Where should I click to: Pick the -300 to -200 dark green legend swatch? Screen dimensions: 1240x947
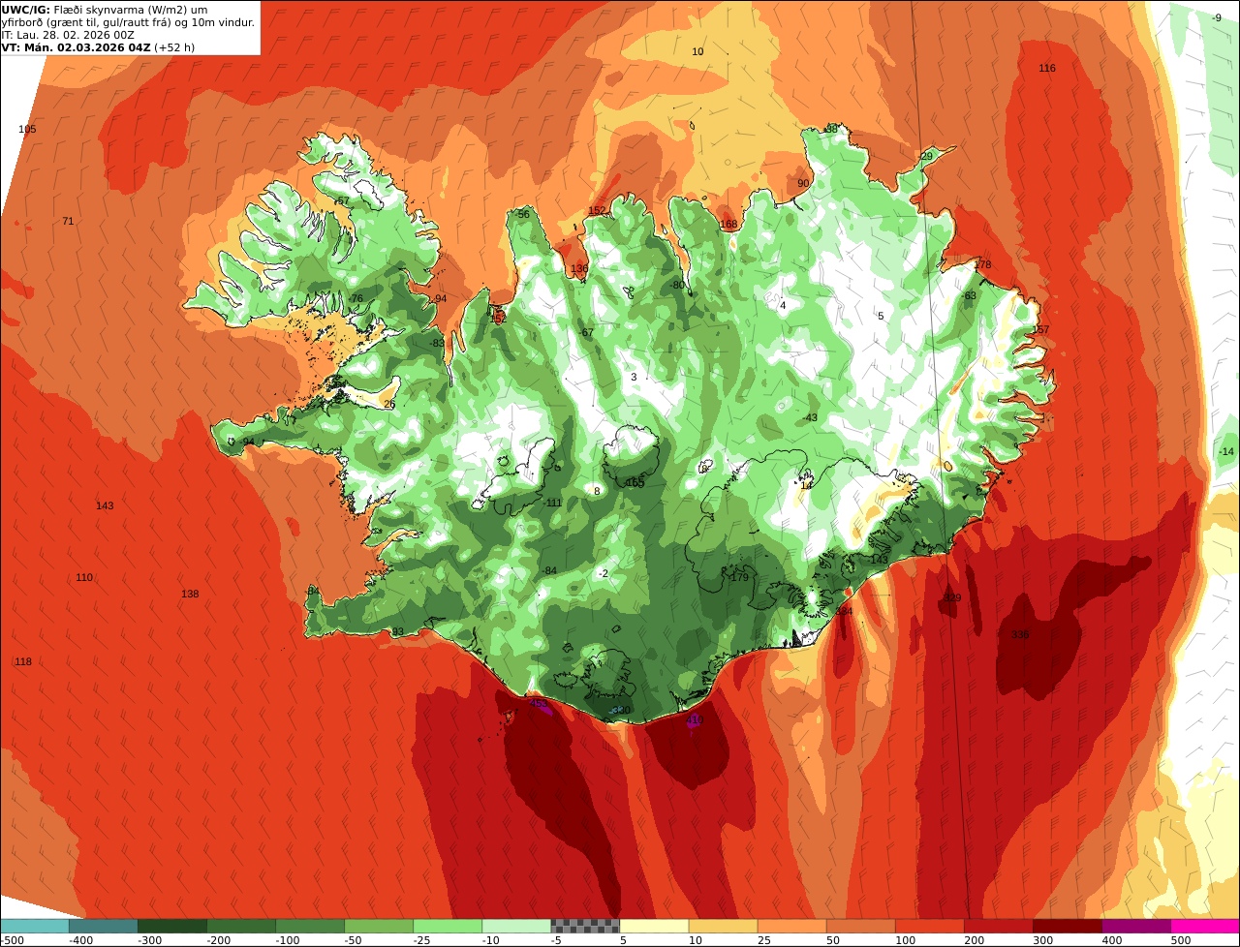(171, 926)
